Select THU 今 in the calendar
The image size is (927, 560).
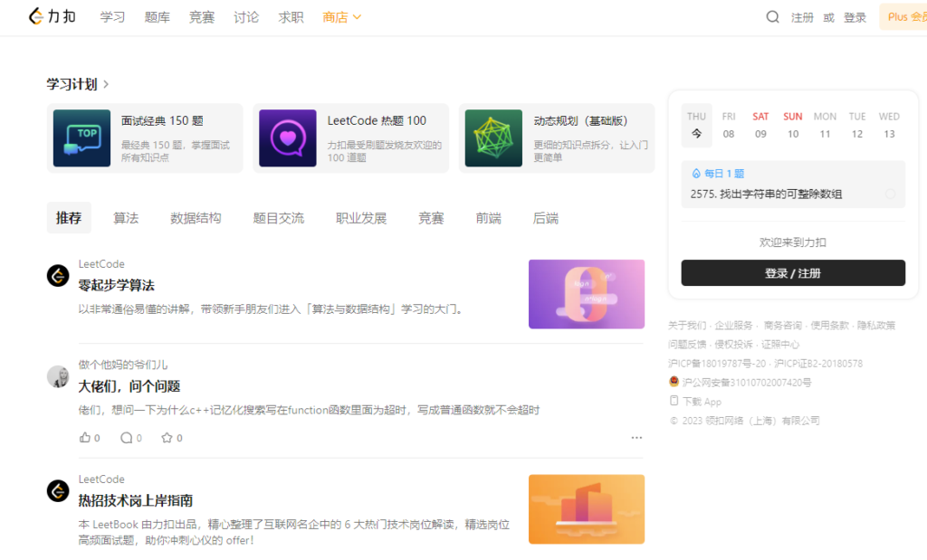[x=696, y=125]
